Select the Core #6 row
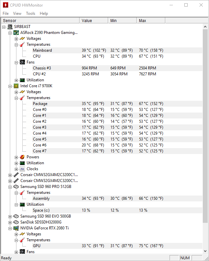Screen dimensions: 209x261 click(117, 145)
